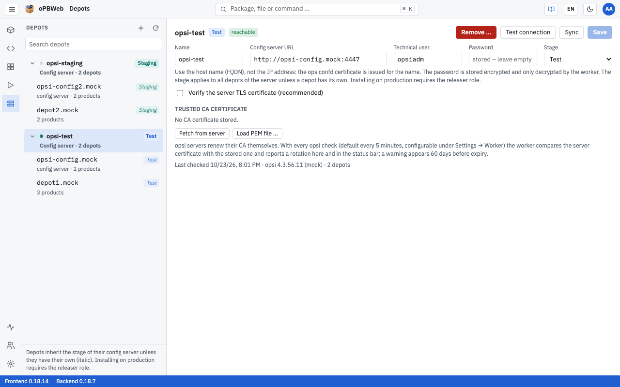Viewport: 620px width, 387px height.
Task: Switch language using the EN button
Action: [571, 9]
